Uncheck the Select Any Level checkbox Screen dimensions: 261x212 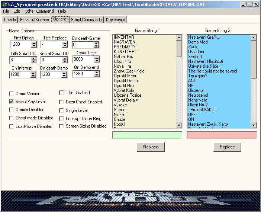12,102
